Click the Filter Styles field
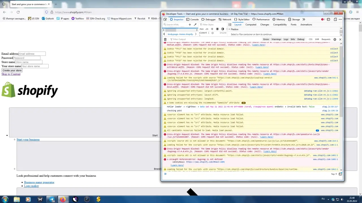 [x=212, y=25]
